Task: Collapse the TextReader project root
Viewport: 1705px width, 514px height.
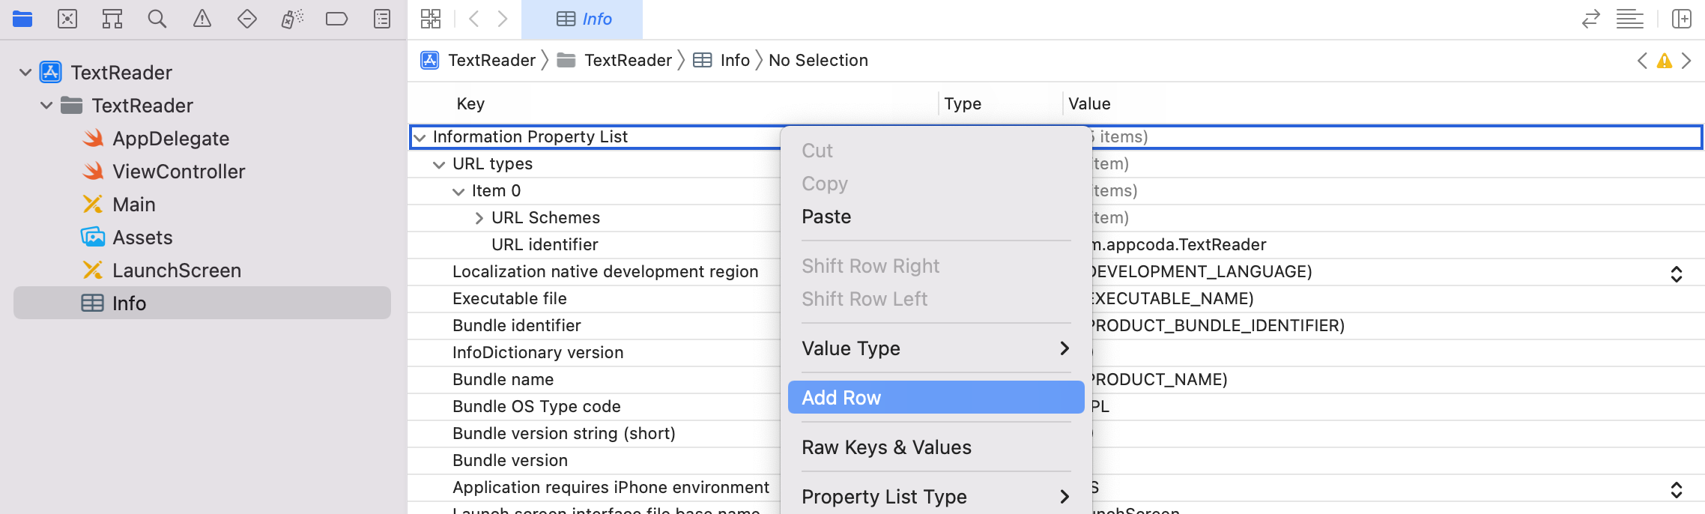Action: click(x=25, y=73)
